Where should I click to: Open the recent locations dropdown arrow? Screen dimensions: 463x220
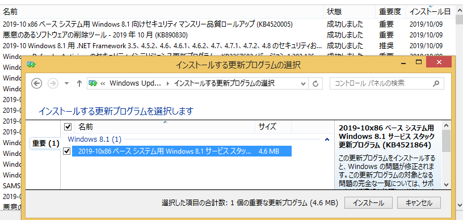click(x=67, y=83)
